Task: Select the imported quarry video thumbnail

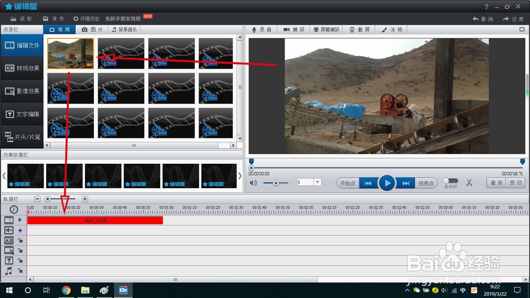Action: click(70, 54)
